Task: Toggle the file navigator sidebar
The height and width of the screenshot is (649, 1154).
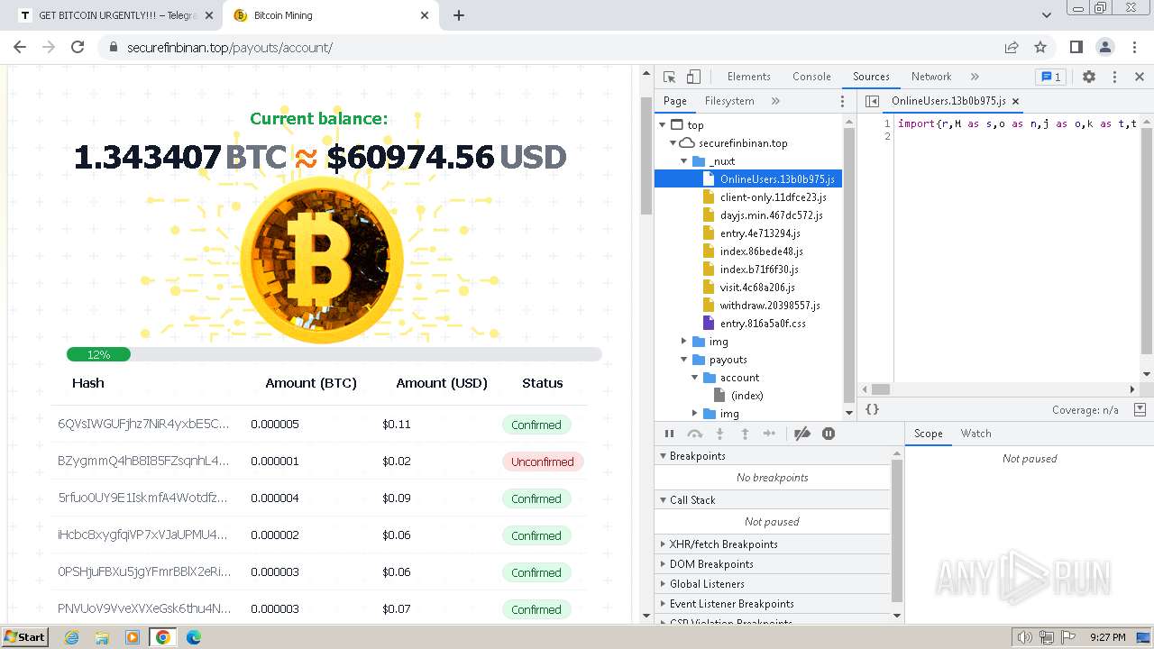Action: point(872,101)
